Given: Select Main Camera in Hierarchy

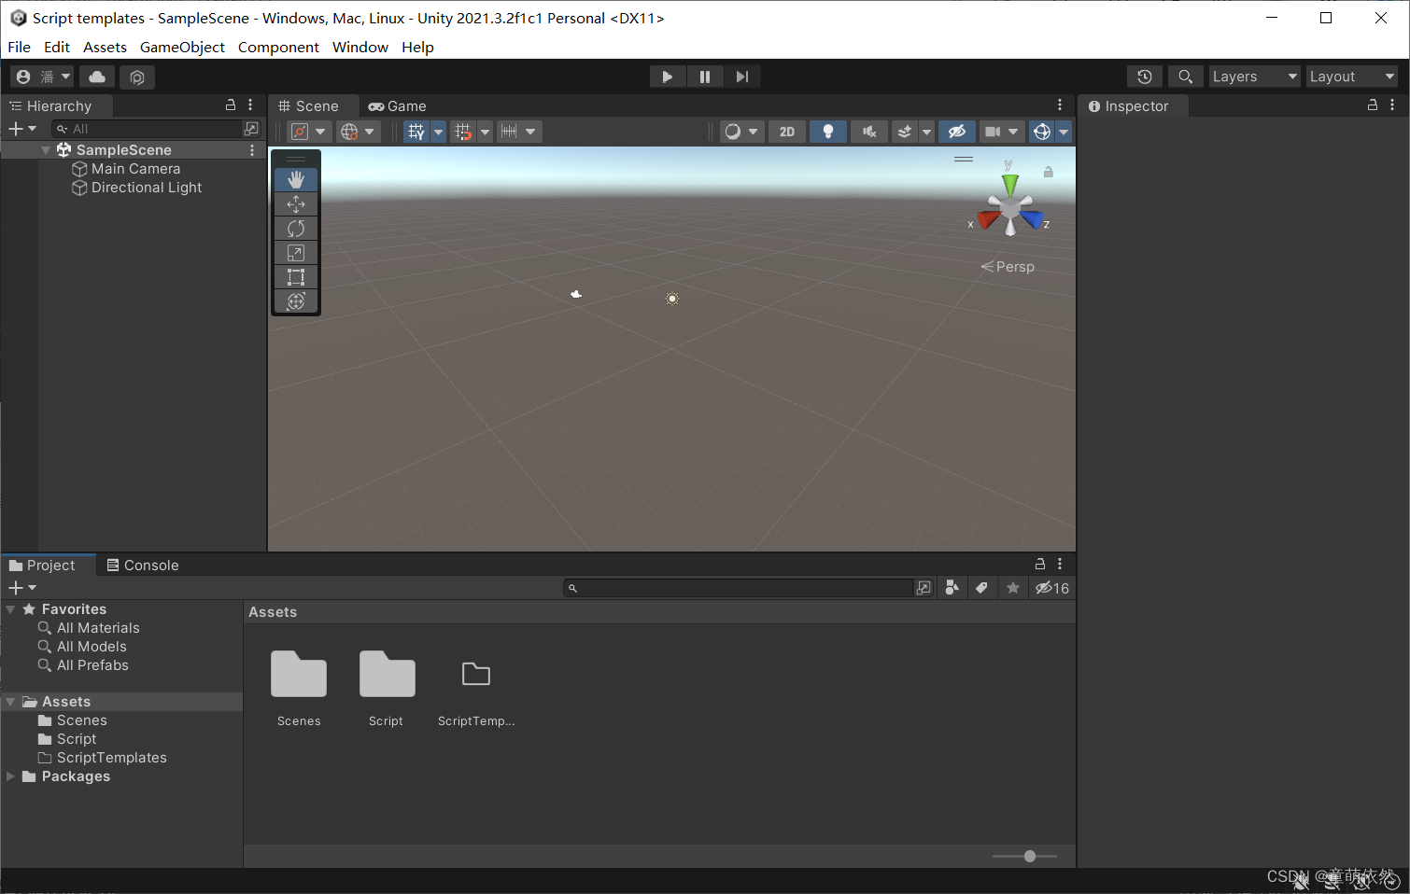Looking at the screenshot, I should pos(135,169).
